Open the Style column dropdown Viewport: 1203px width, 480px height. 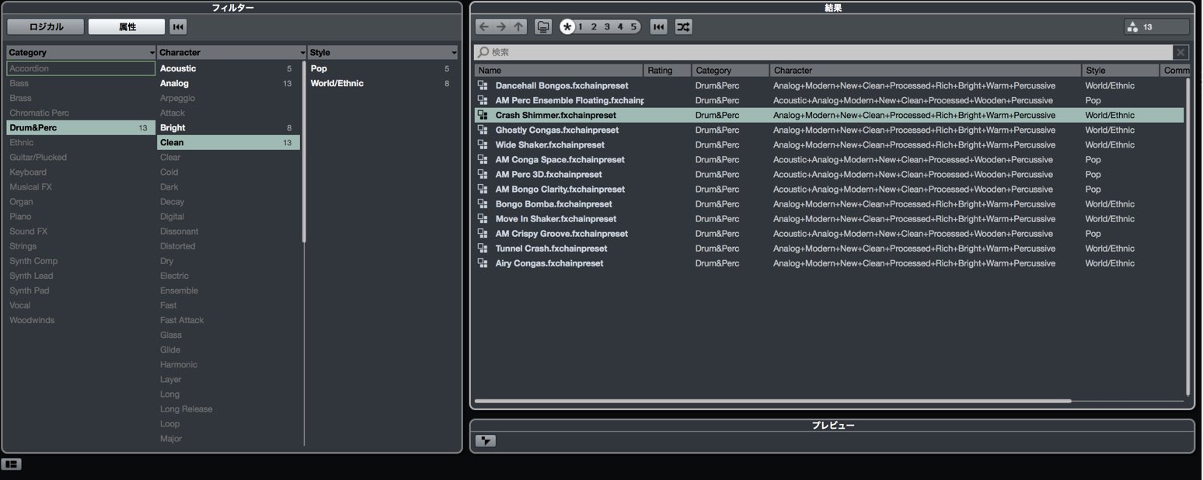click(x=453, y=53)
